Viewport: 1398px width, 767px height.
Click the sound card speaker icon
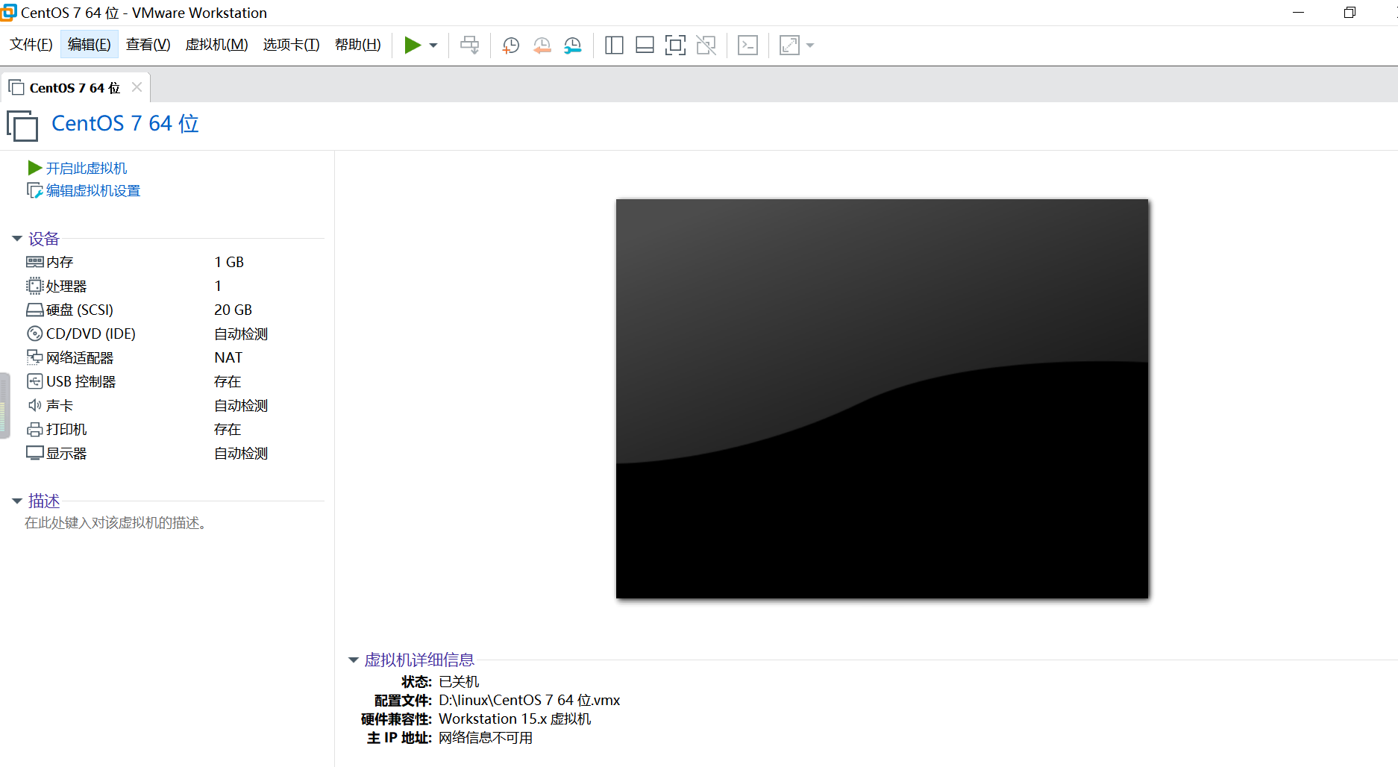(x=35, y=405)
